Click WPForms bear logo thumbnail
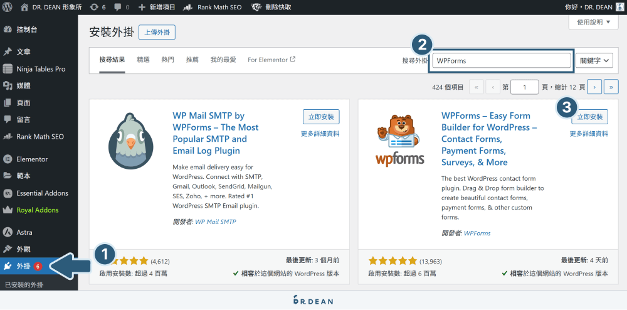The image size is (627, 310). click(399, 141)
